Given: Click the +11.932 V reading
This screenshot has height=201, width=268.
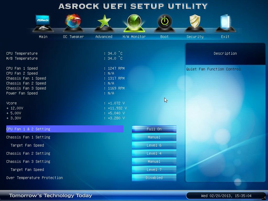Looking at the screenshot, I should click(x=117, y=108).
